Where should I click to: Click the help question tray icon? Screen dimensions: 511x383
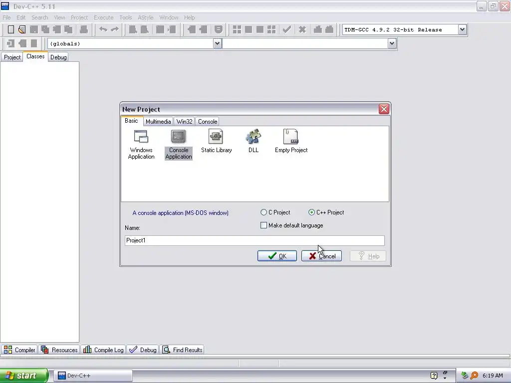[x=434, y=376]
